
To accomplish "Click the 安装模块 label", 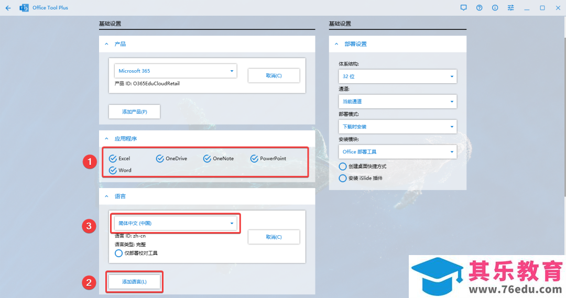I will 349,139.
